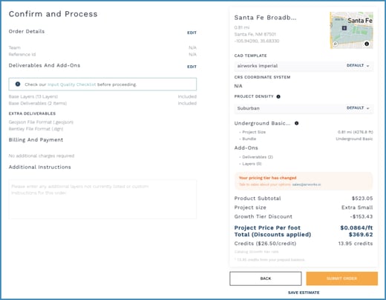Click the info icon in checklist banner

point(18,84)
